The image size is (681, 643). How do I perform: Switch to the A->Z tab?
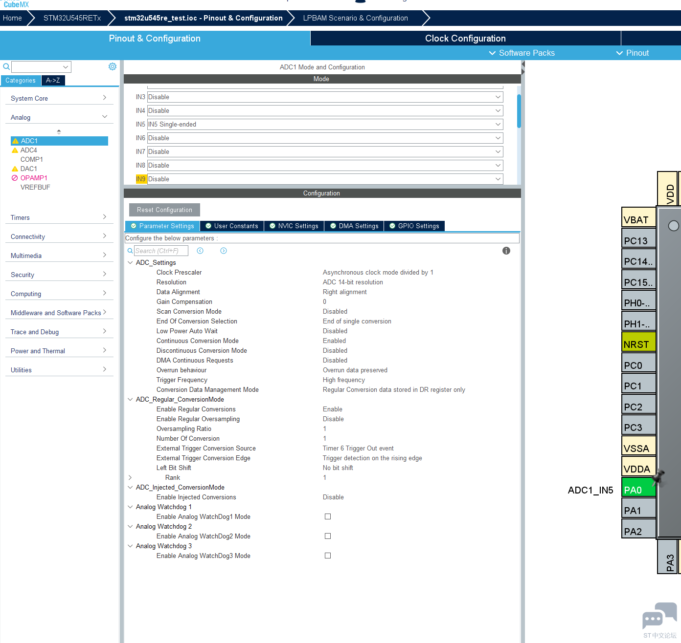[53, 81]
